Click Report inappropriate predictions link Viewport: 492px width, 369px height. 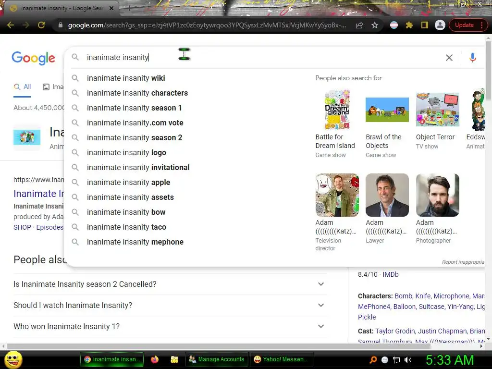click(463, 262)
